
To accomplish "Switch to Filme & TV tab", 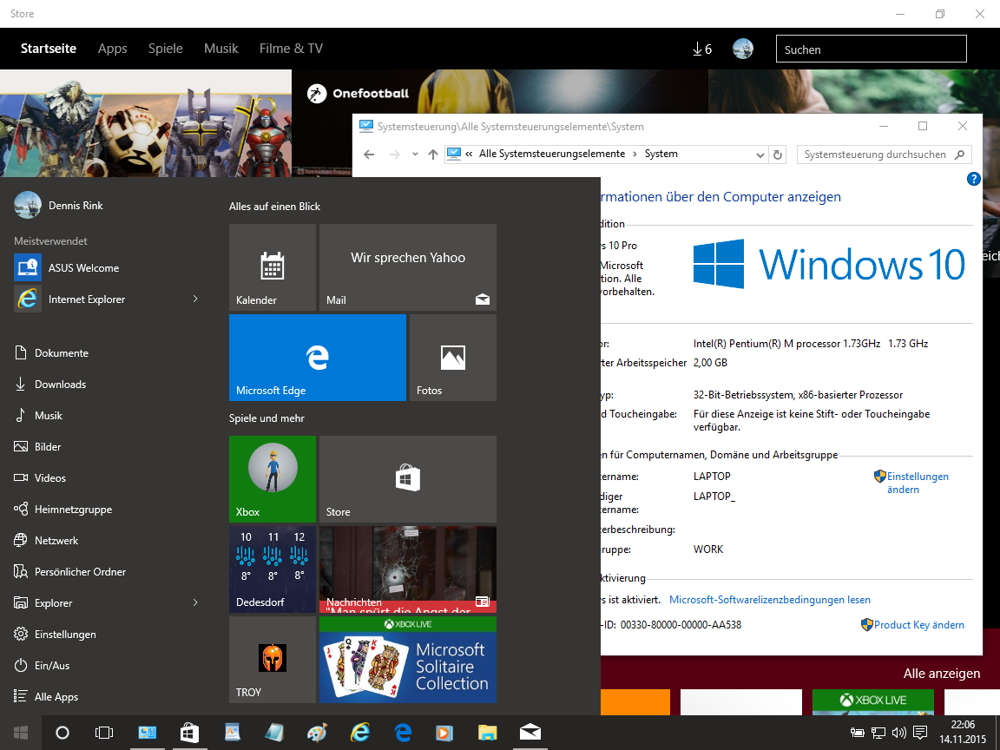I will [291, 49].
